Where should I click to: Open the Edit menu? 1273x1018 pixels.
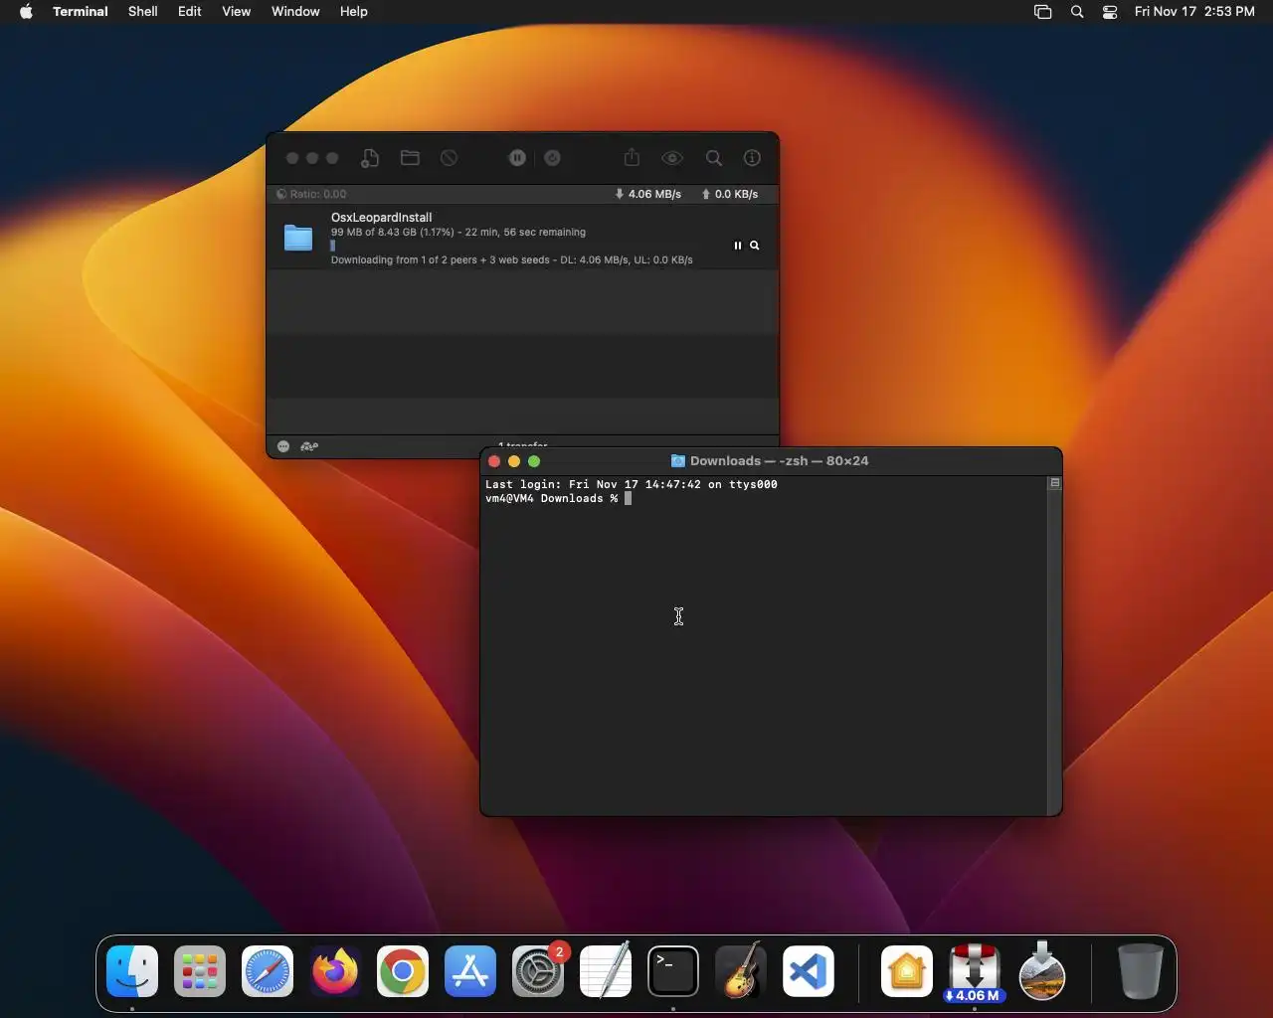click(x=190, y=12)
